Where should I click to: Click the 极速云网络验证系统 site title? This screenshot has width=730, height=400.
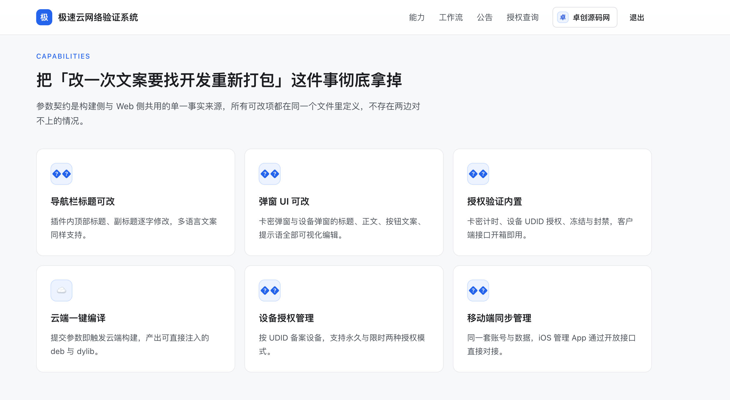(98, 17)
